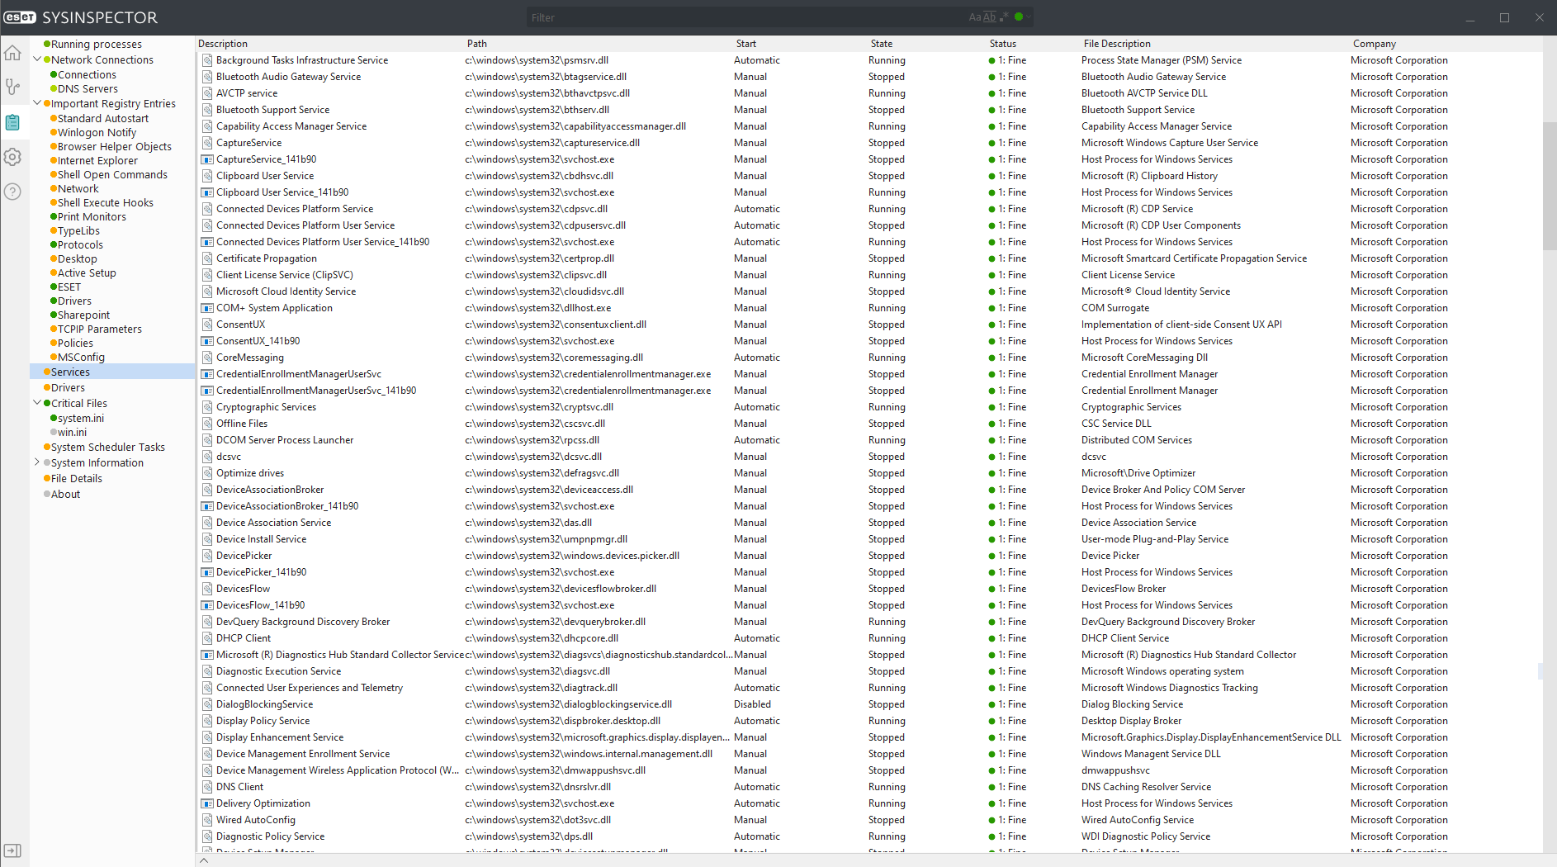The height and width of the screenshot is (867, 1557).
Task: Click the green dot beside ESET tree item
Action: coord(54,287)
